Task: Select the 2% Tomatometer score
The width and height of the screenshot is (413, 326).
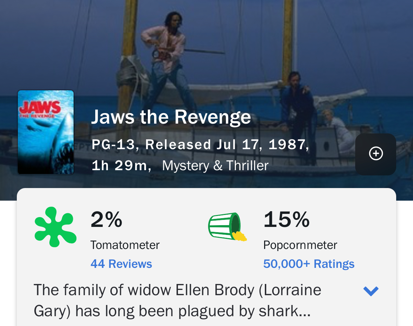Action: coord(106,220)
